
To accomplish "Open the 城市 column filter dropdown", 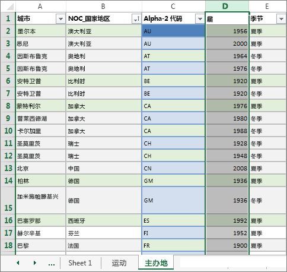I will (x=60, y=19).
